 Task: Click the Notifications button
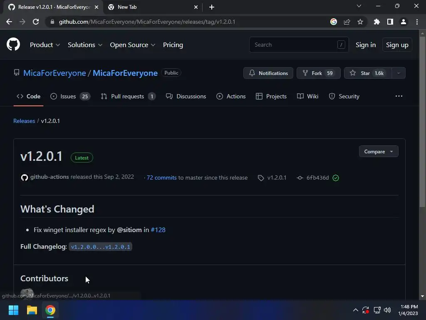[268, 73]
